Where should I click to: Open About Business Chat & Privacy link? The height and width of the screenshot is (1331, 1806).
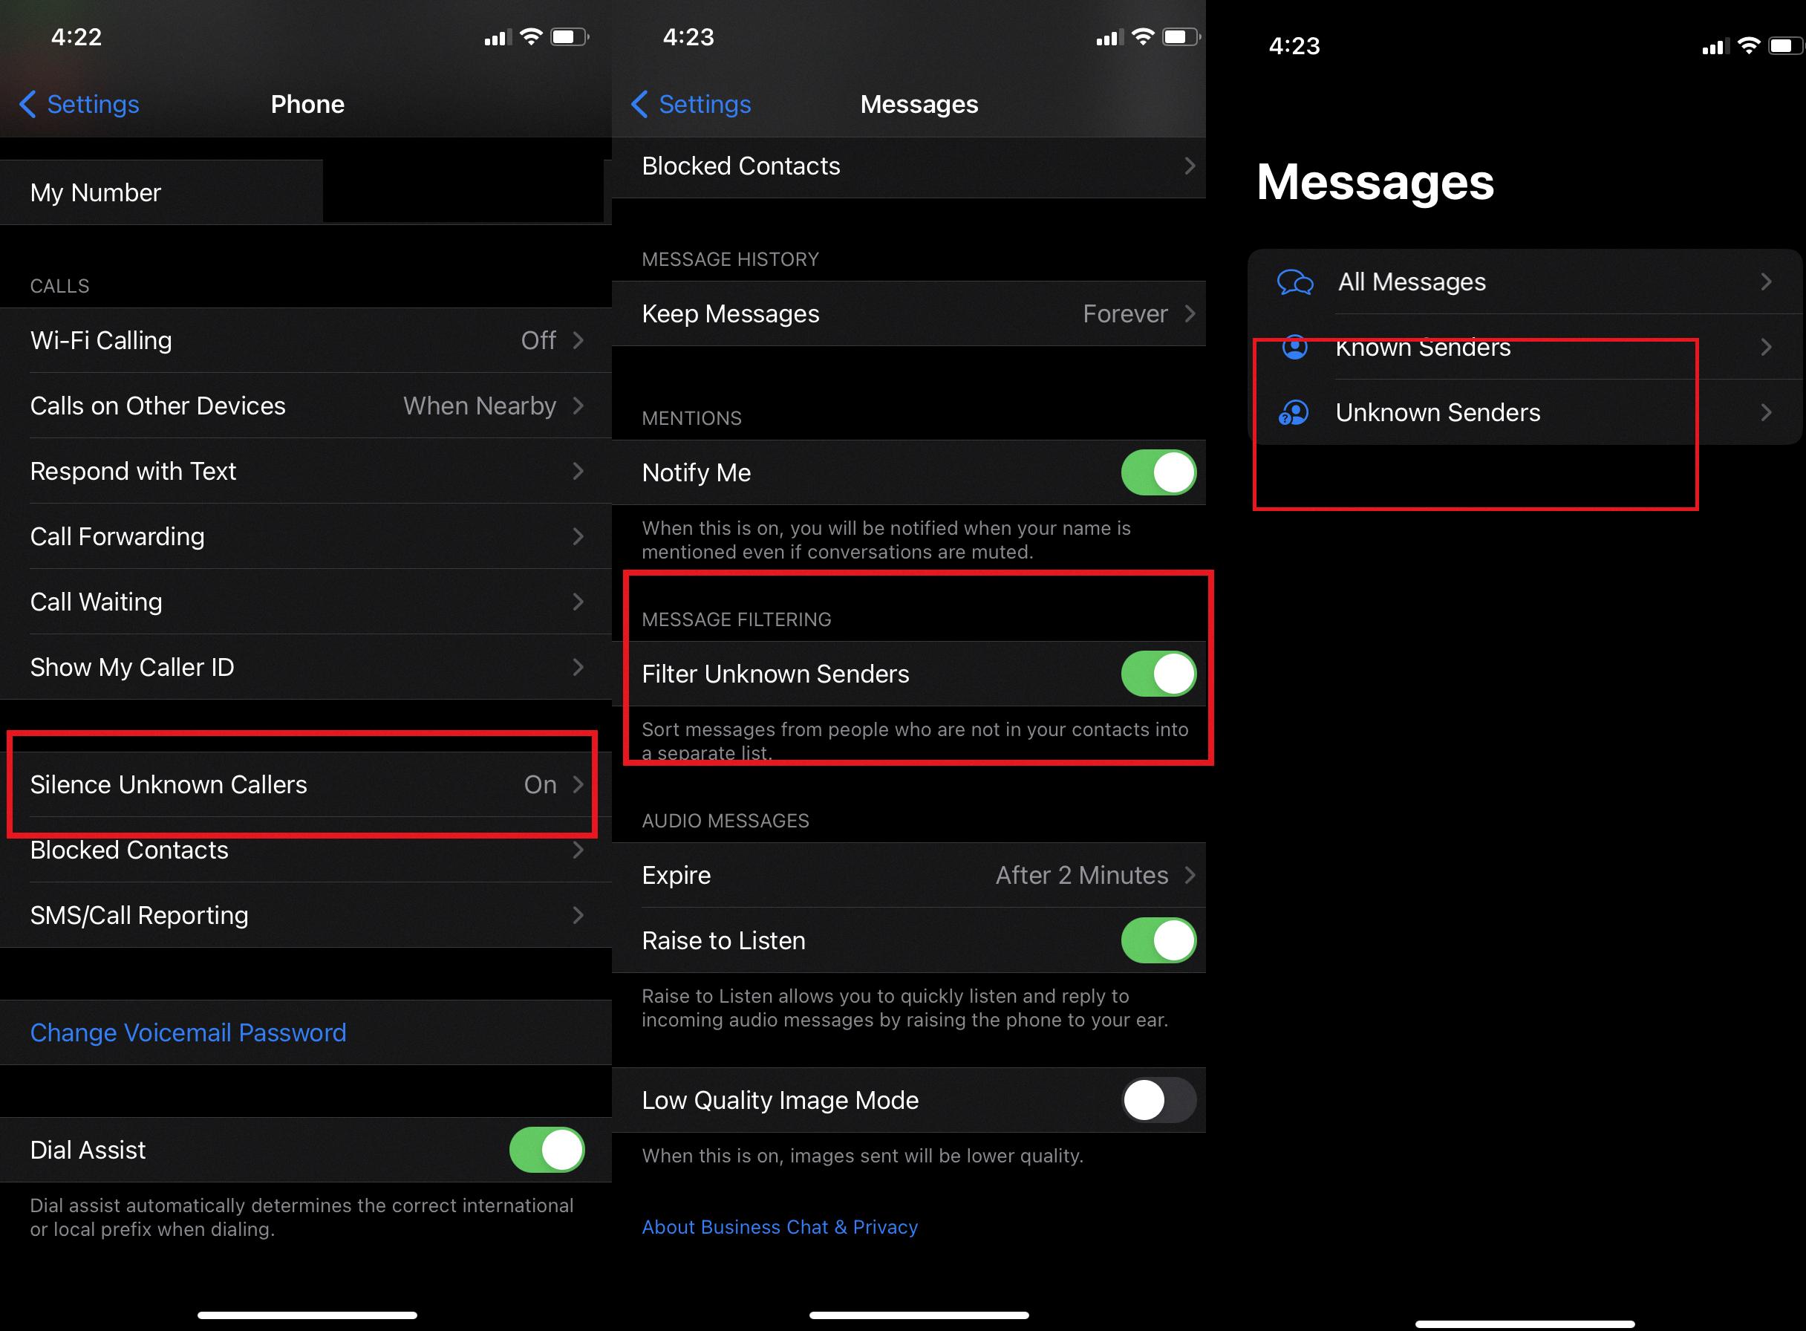pyautogui.click(x=779, y=1227)
